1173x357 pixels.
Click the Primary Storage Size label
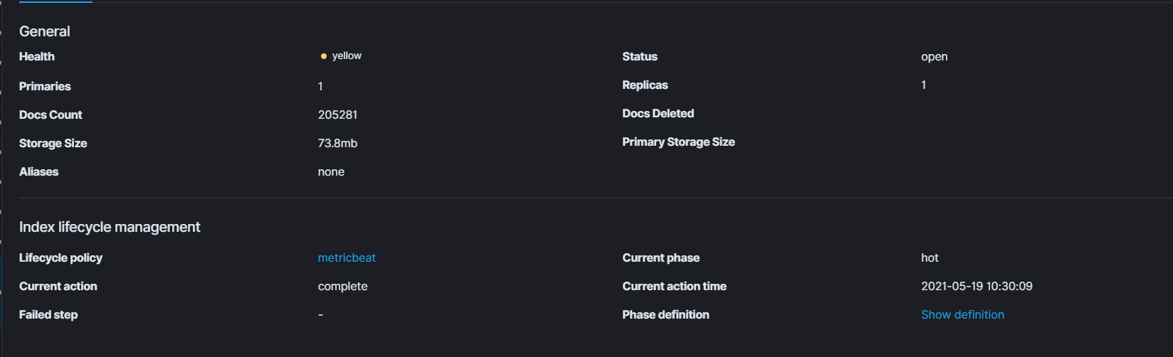[678, 142]
